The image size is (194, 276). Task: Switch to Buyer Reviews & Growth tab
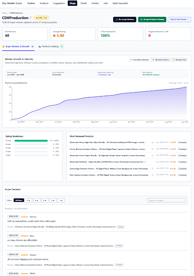pyautogui.click(x=18, y=46)
